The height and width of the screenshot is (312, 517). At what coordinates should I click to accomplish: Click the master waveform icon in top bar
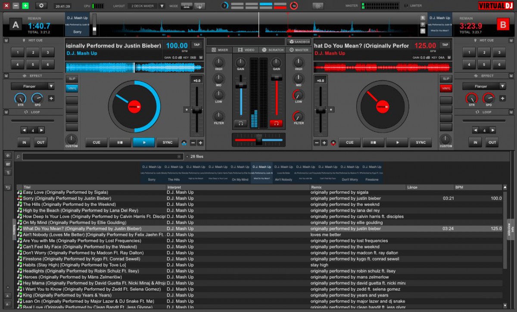[318, 6]
